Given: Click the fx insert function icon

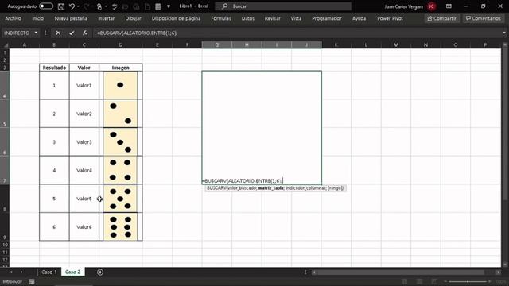Looking at the screenshot, I should point(85,33).
